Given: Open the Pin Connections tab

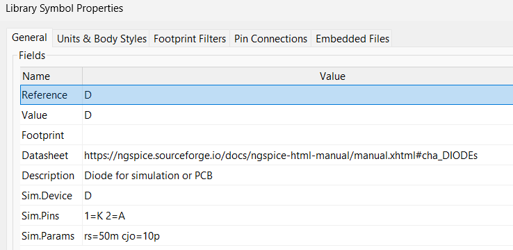Looking at the screenshot, I should click(x=270, y=39).
